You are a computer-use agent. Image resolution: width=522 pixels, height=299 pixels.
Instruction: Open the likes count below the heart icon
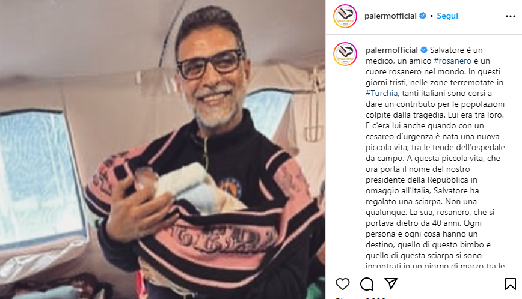tap(361, 298)
